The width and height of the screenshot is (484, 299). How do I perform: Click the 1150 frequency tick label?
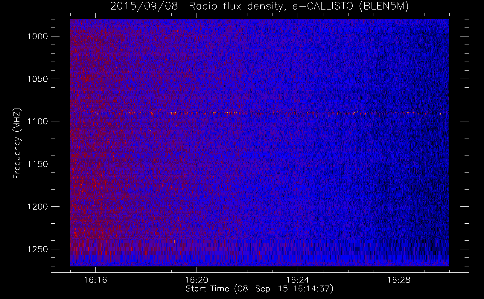(x=38, y=164)
